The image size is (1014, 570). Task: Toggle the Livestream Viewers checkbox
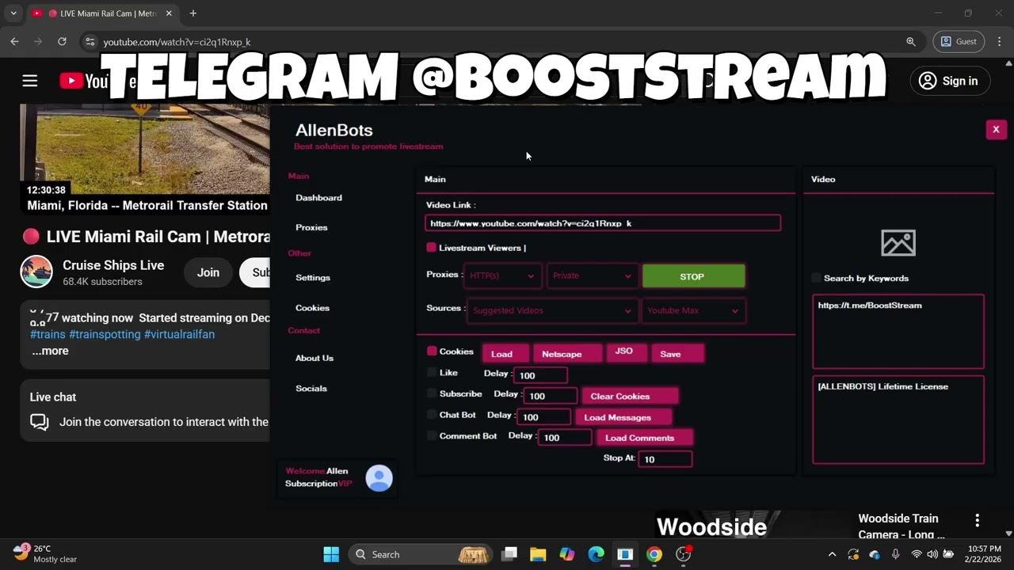click(x=431, y=248)
